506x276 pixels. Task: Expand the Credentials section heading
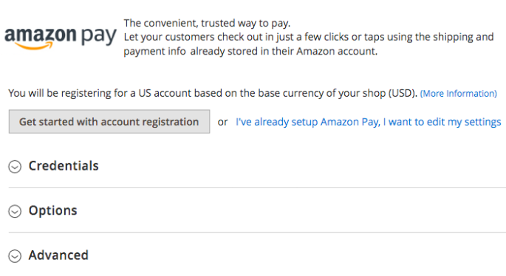64,166
